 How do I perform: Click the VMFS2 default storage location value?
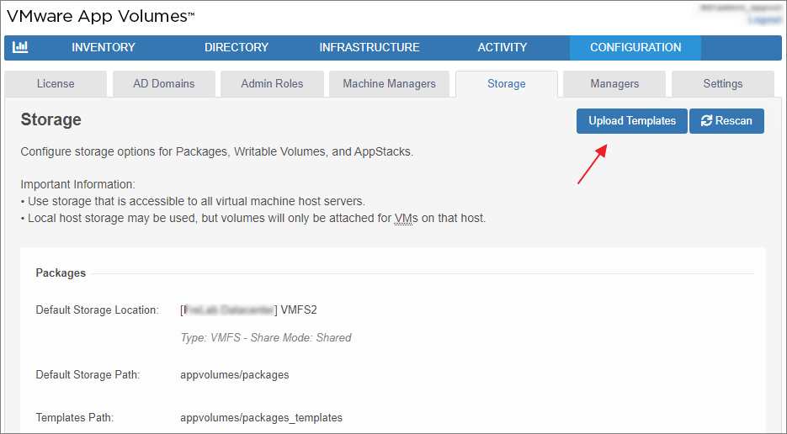point(299,310)
